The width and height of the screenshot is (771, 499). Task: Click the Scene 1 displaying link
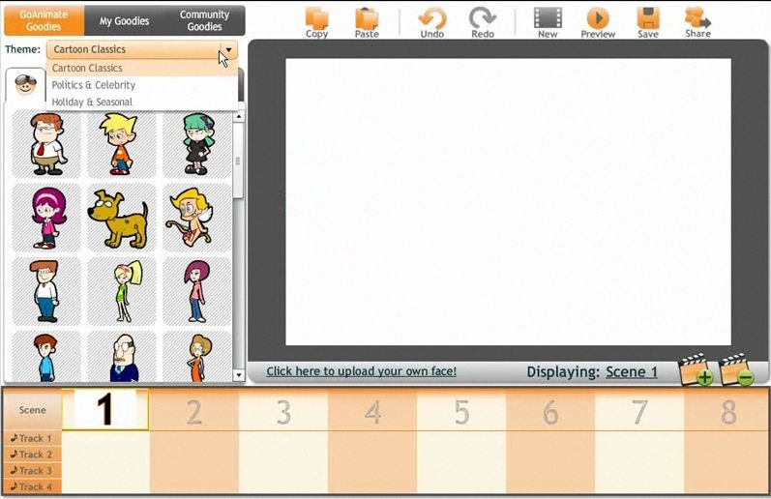[632, 371]
